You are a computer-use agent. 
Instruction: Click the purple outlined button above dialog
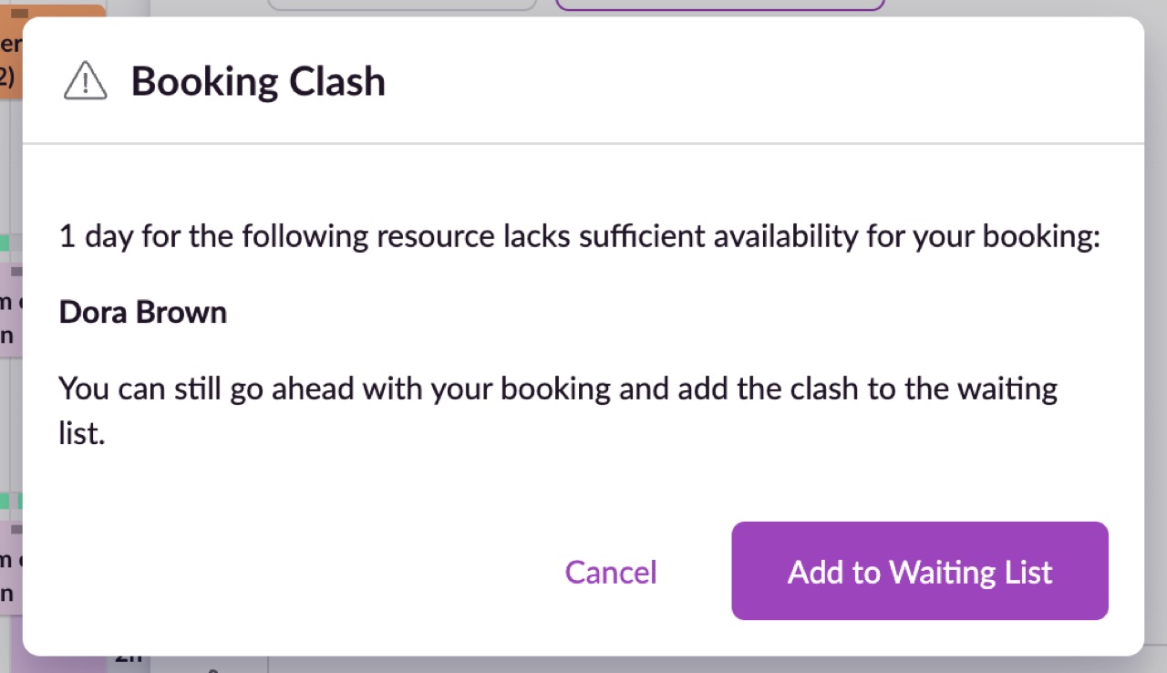pos(720,5)
